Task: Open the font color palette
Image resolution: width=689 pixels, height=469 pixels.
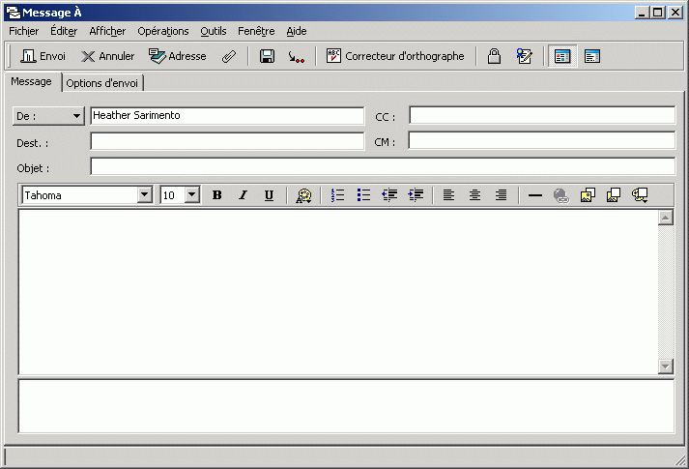Action: click(x=303, y=195)
